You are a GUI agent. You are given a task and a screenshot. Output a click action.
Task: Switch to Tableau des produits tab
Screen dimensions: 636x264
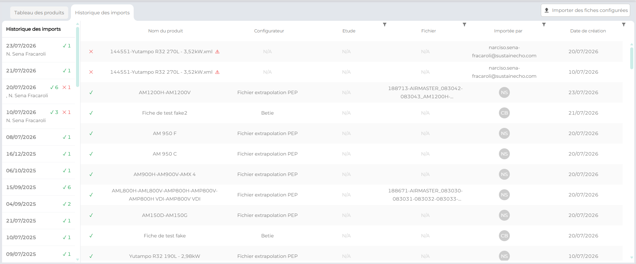tap(39, 13)
